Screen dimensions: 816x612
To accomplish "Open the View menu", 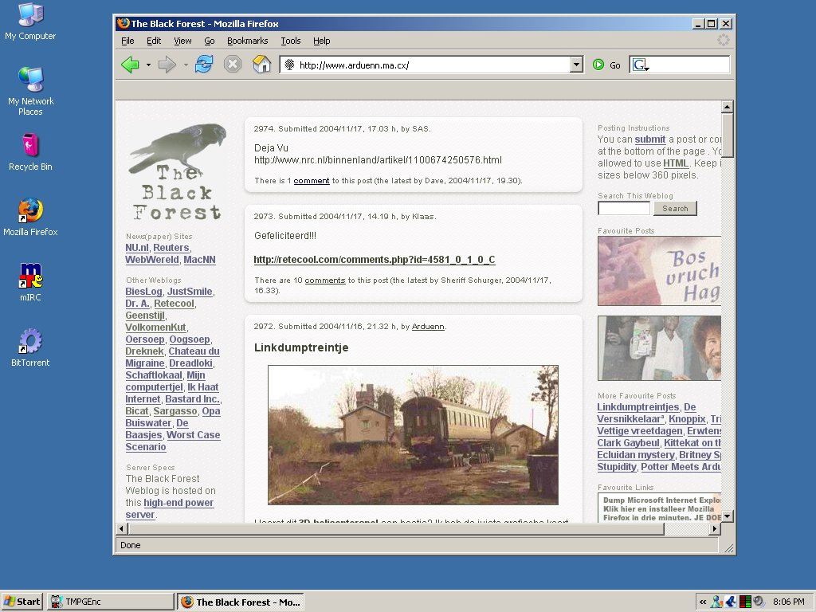I will [x=182, y=41].
